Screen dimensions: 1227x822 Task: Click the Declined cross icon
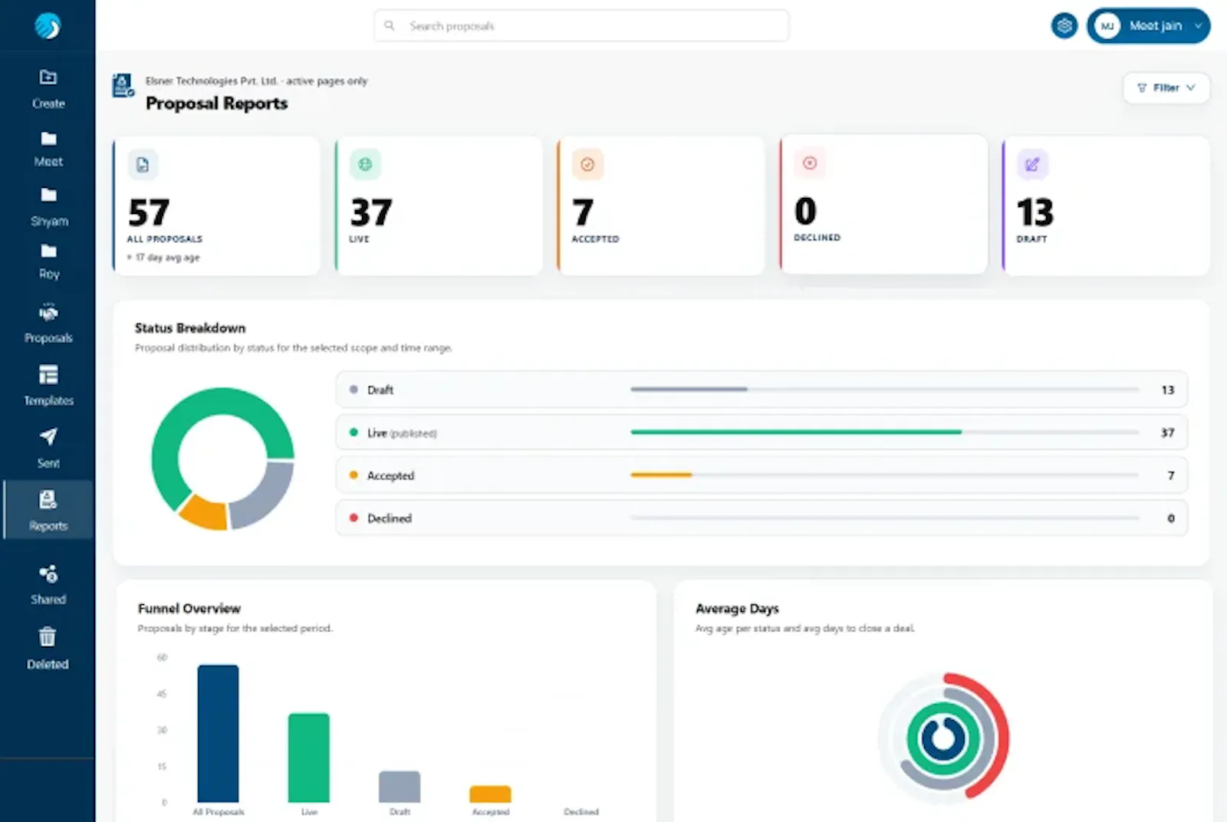(x=810, y=163)
